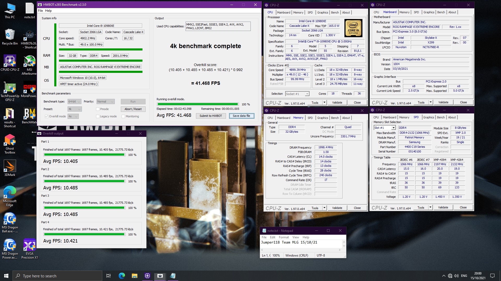Open Microsoft Edge desktop icon
This screenshot has height=281, width=501.
10,196
